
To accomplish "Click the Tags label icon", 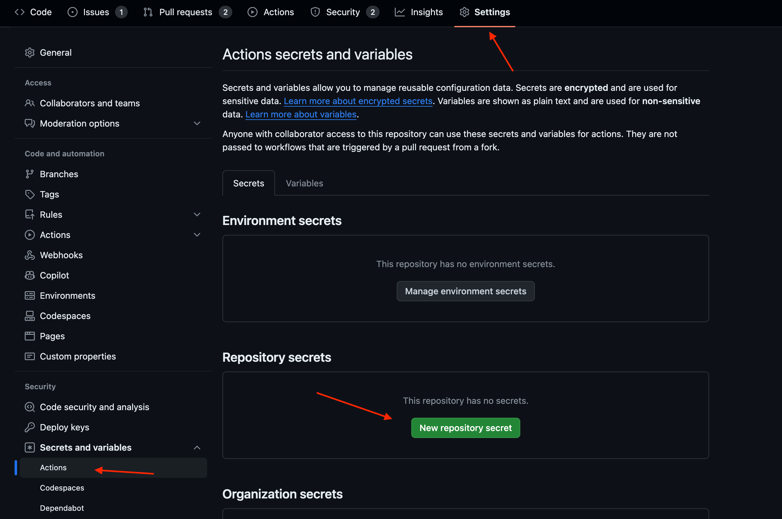I will [29, 194].
